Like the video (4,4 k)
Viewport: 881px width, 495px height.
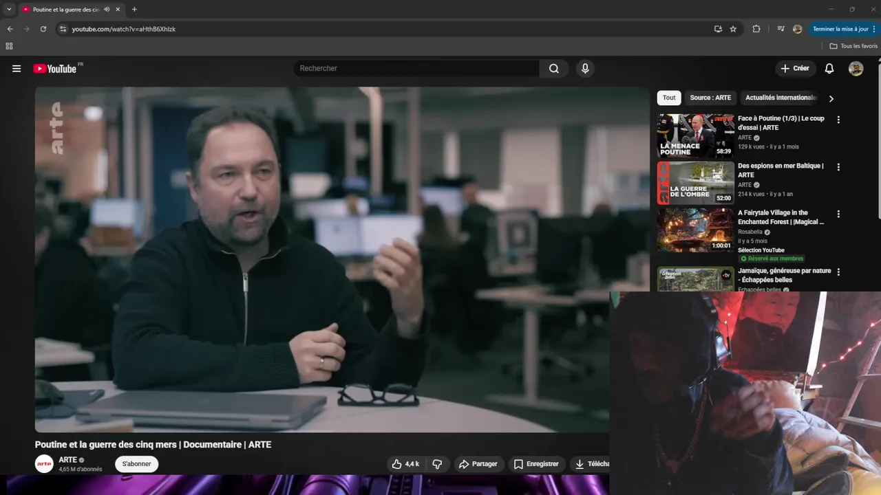[405, 464]
